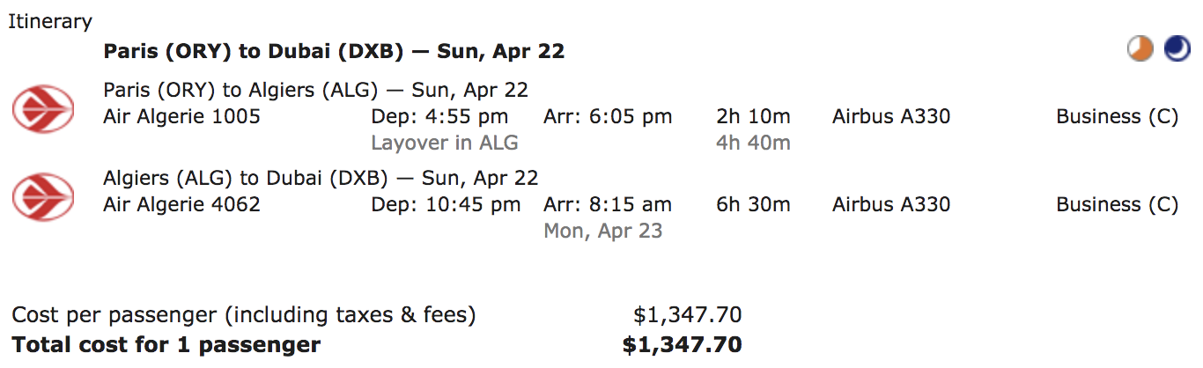1203x368 pixels.
Task: Click Algiers (ALG) to Dubai (DXB) segment title
Action: (x=321, y=178)
